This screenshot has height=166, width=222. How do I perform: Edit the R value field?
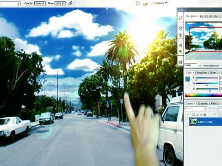221,78
